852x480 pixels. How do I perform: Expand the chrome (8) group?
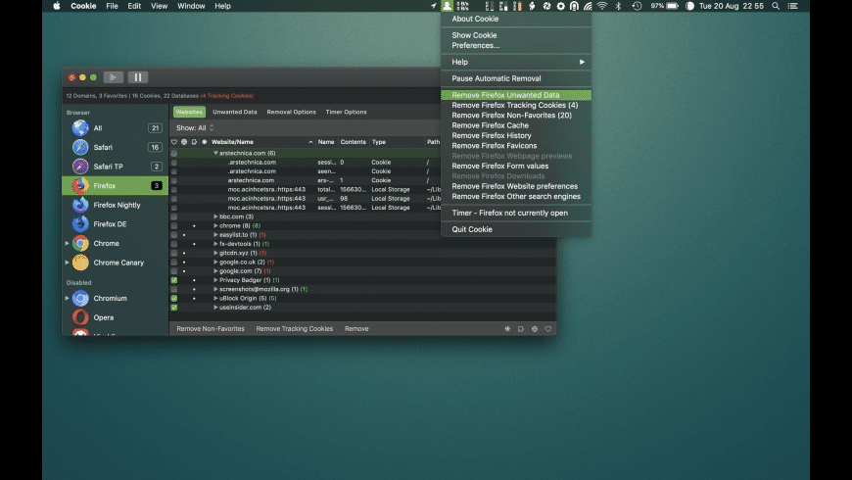(x=215, y=225)
